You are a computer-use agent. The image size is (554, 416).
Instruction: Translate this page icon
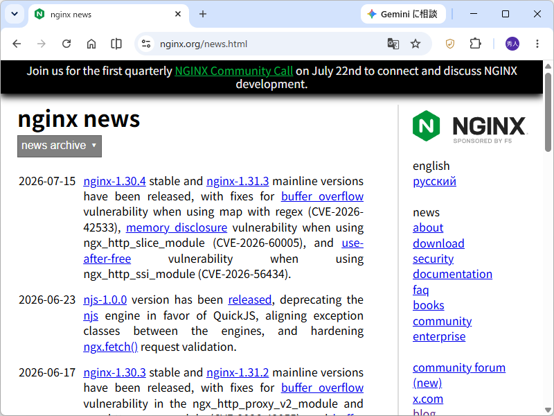point(393,44)
